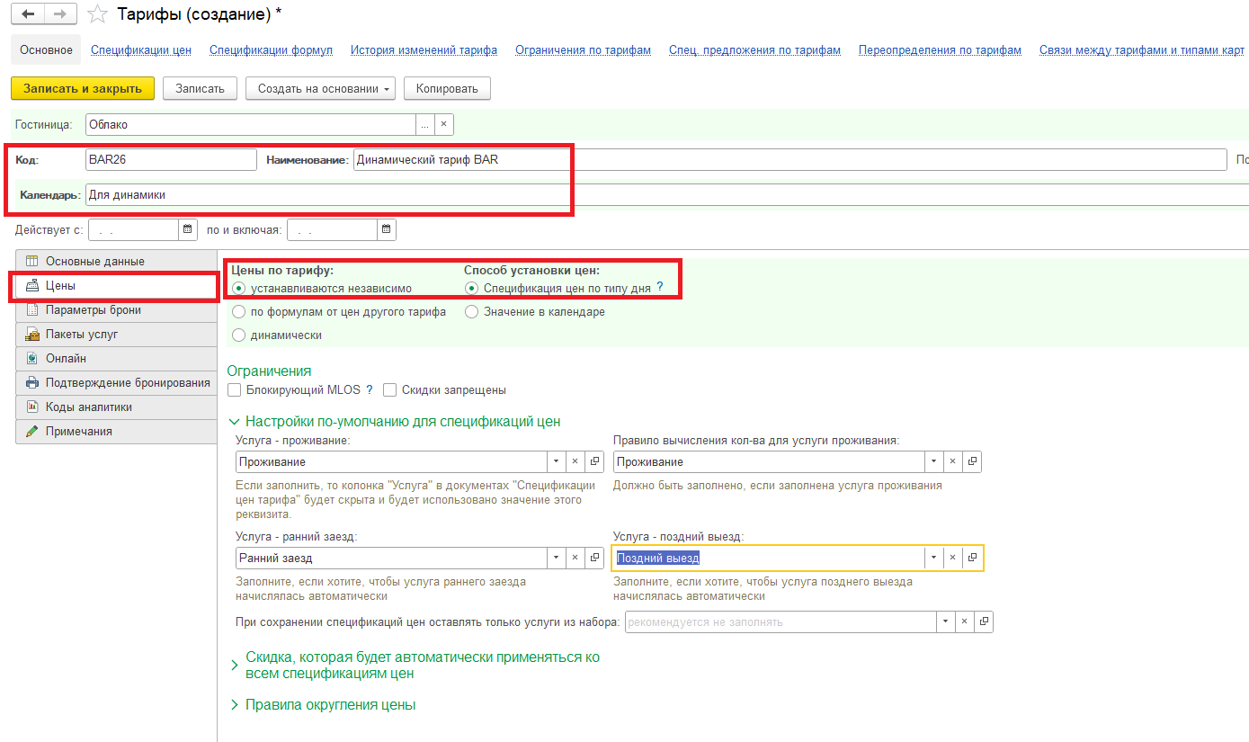Open the 'Ограничения по тарифам' link
The width and height of the screenshot is (1249, 742).
[x=583, y=50]
